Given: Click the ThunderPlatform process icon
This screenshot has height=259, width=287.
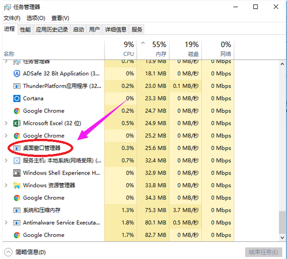Looking at the screenshot, I should tap(17, 86).
